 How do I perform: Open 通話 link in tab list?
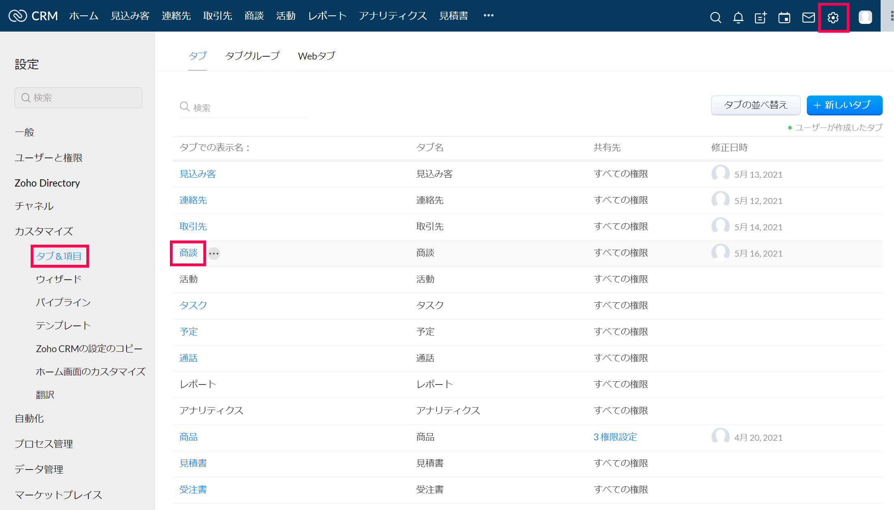point(189,358)
